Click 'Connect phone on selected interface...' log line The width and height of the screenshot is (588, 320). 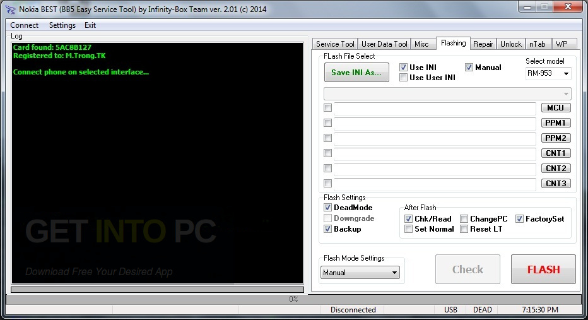point(81,72)
